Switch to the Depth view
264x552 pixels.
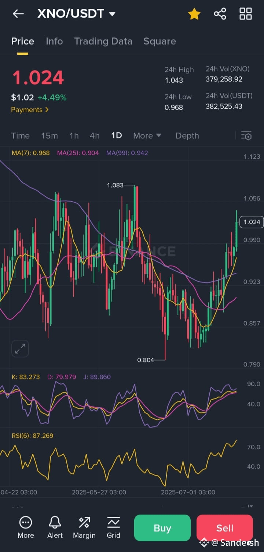click(187, 136)
